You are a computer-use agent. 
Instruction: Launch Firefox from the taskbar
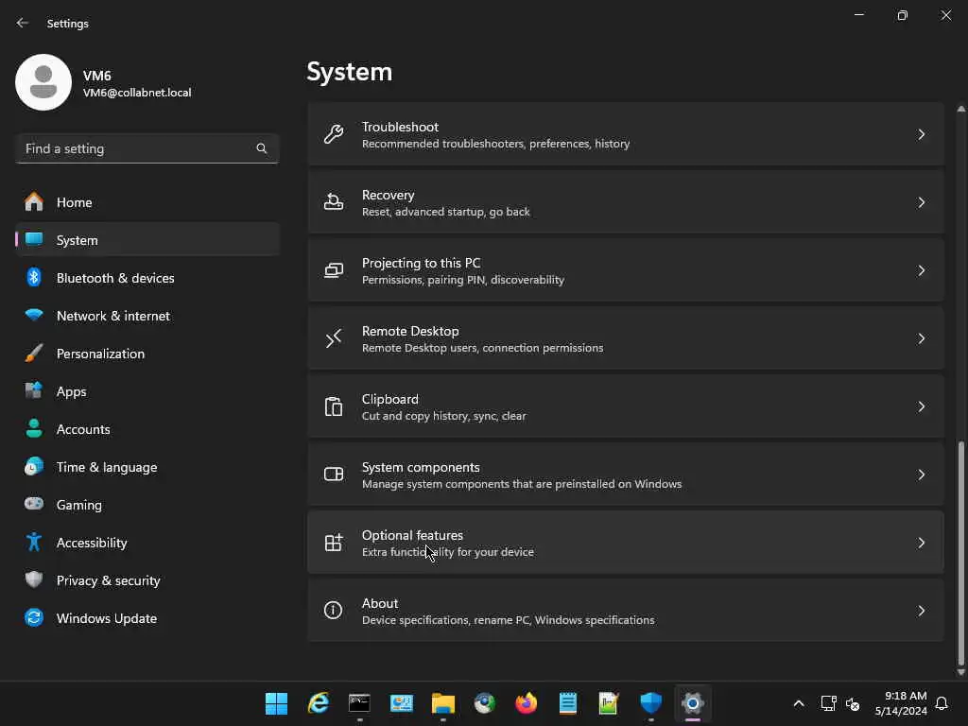[x=526, y=703]
